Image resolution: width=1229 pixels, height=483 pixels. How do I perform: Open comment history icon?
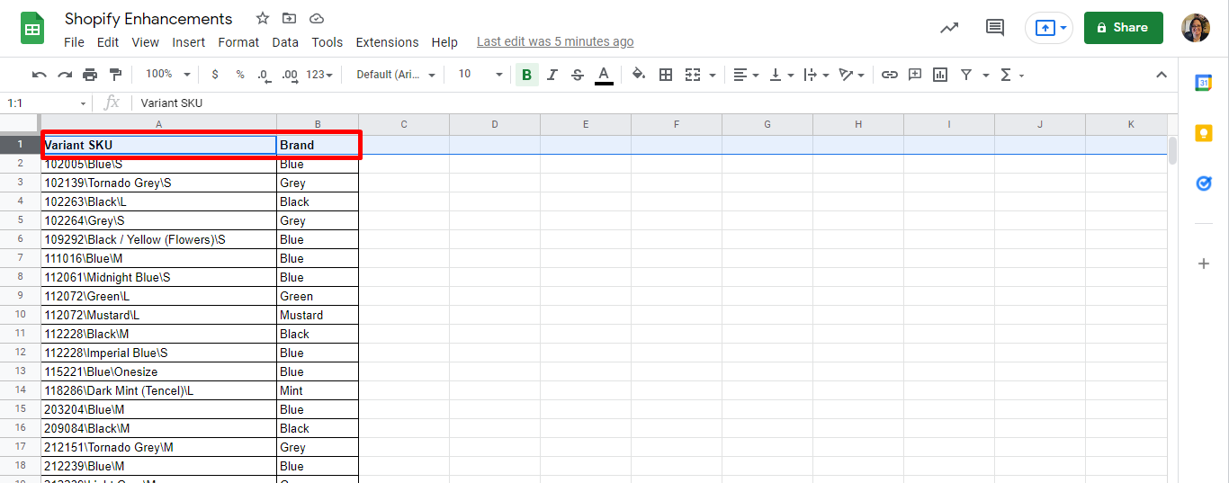(994, 28)
